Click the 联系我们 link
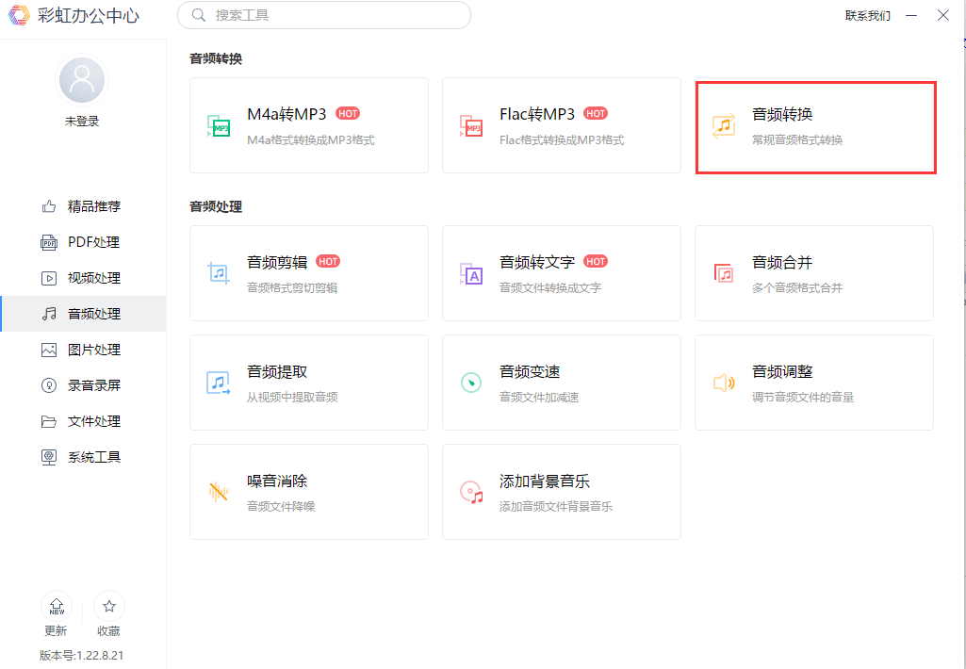The image size is (966, 669). [x=867, y=16]
